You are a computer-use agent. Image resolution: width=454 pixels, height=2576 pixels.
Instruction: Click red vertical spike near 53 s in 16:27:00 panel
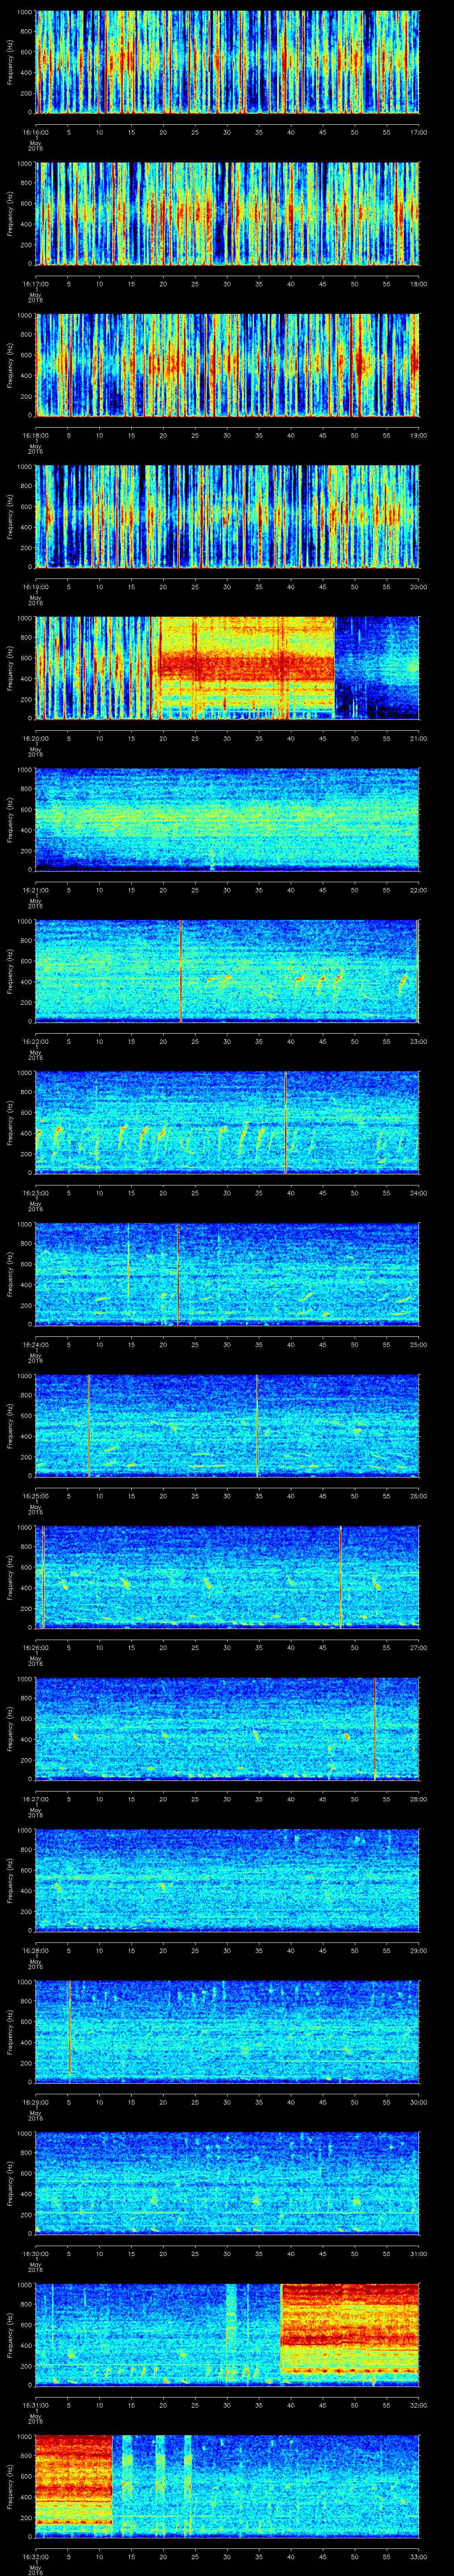(x=375, y=1728)
